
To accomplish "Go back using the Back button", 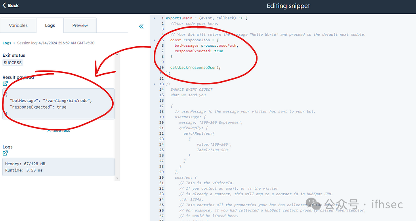I will point(11,5).
